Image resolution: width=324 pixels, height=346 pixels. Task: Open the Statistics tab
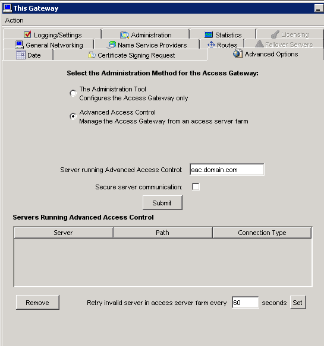(x=223, y=34)
